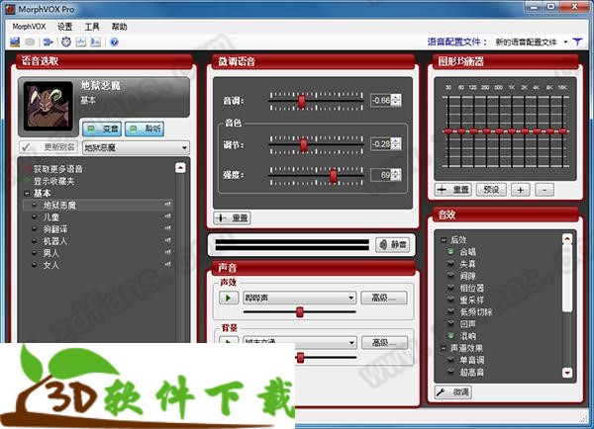Collapse the 基本 voice group

pos(27,194)
